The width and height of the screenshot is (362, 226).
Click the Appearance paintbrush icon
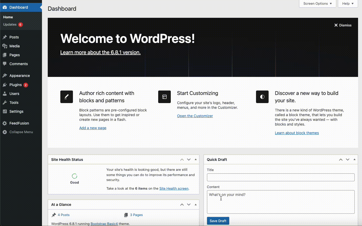pyautogui.click(x=5, y=76)
